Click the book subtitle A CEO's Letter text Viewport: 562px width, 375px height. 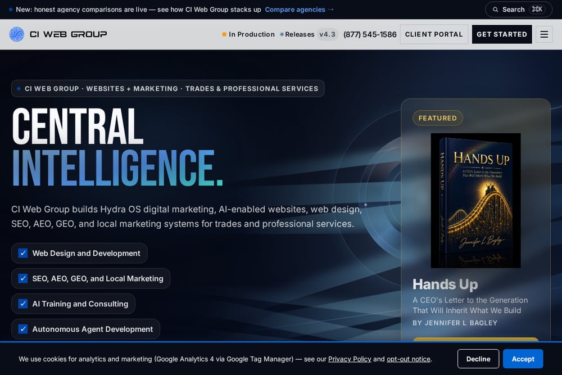(x=470, y=305)
